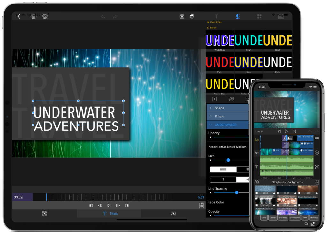Decrease Size with left arrow
Image resolution: width=327 pixels, height=234 pixels.
click(211, 160)
